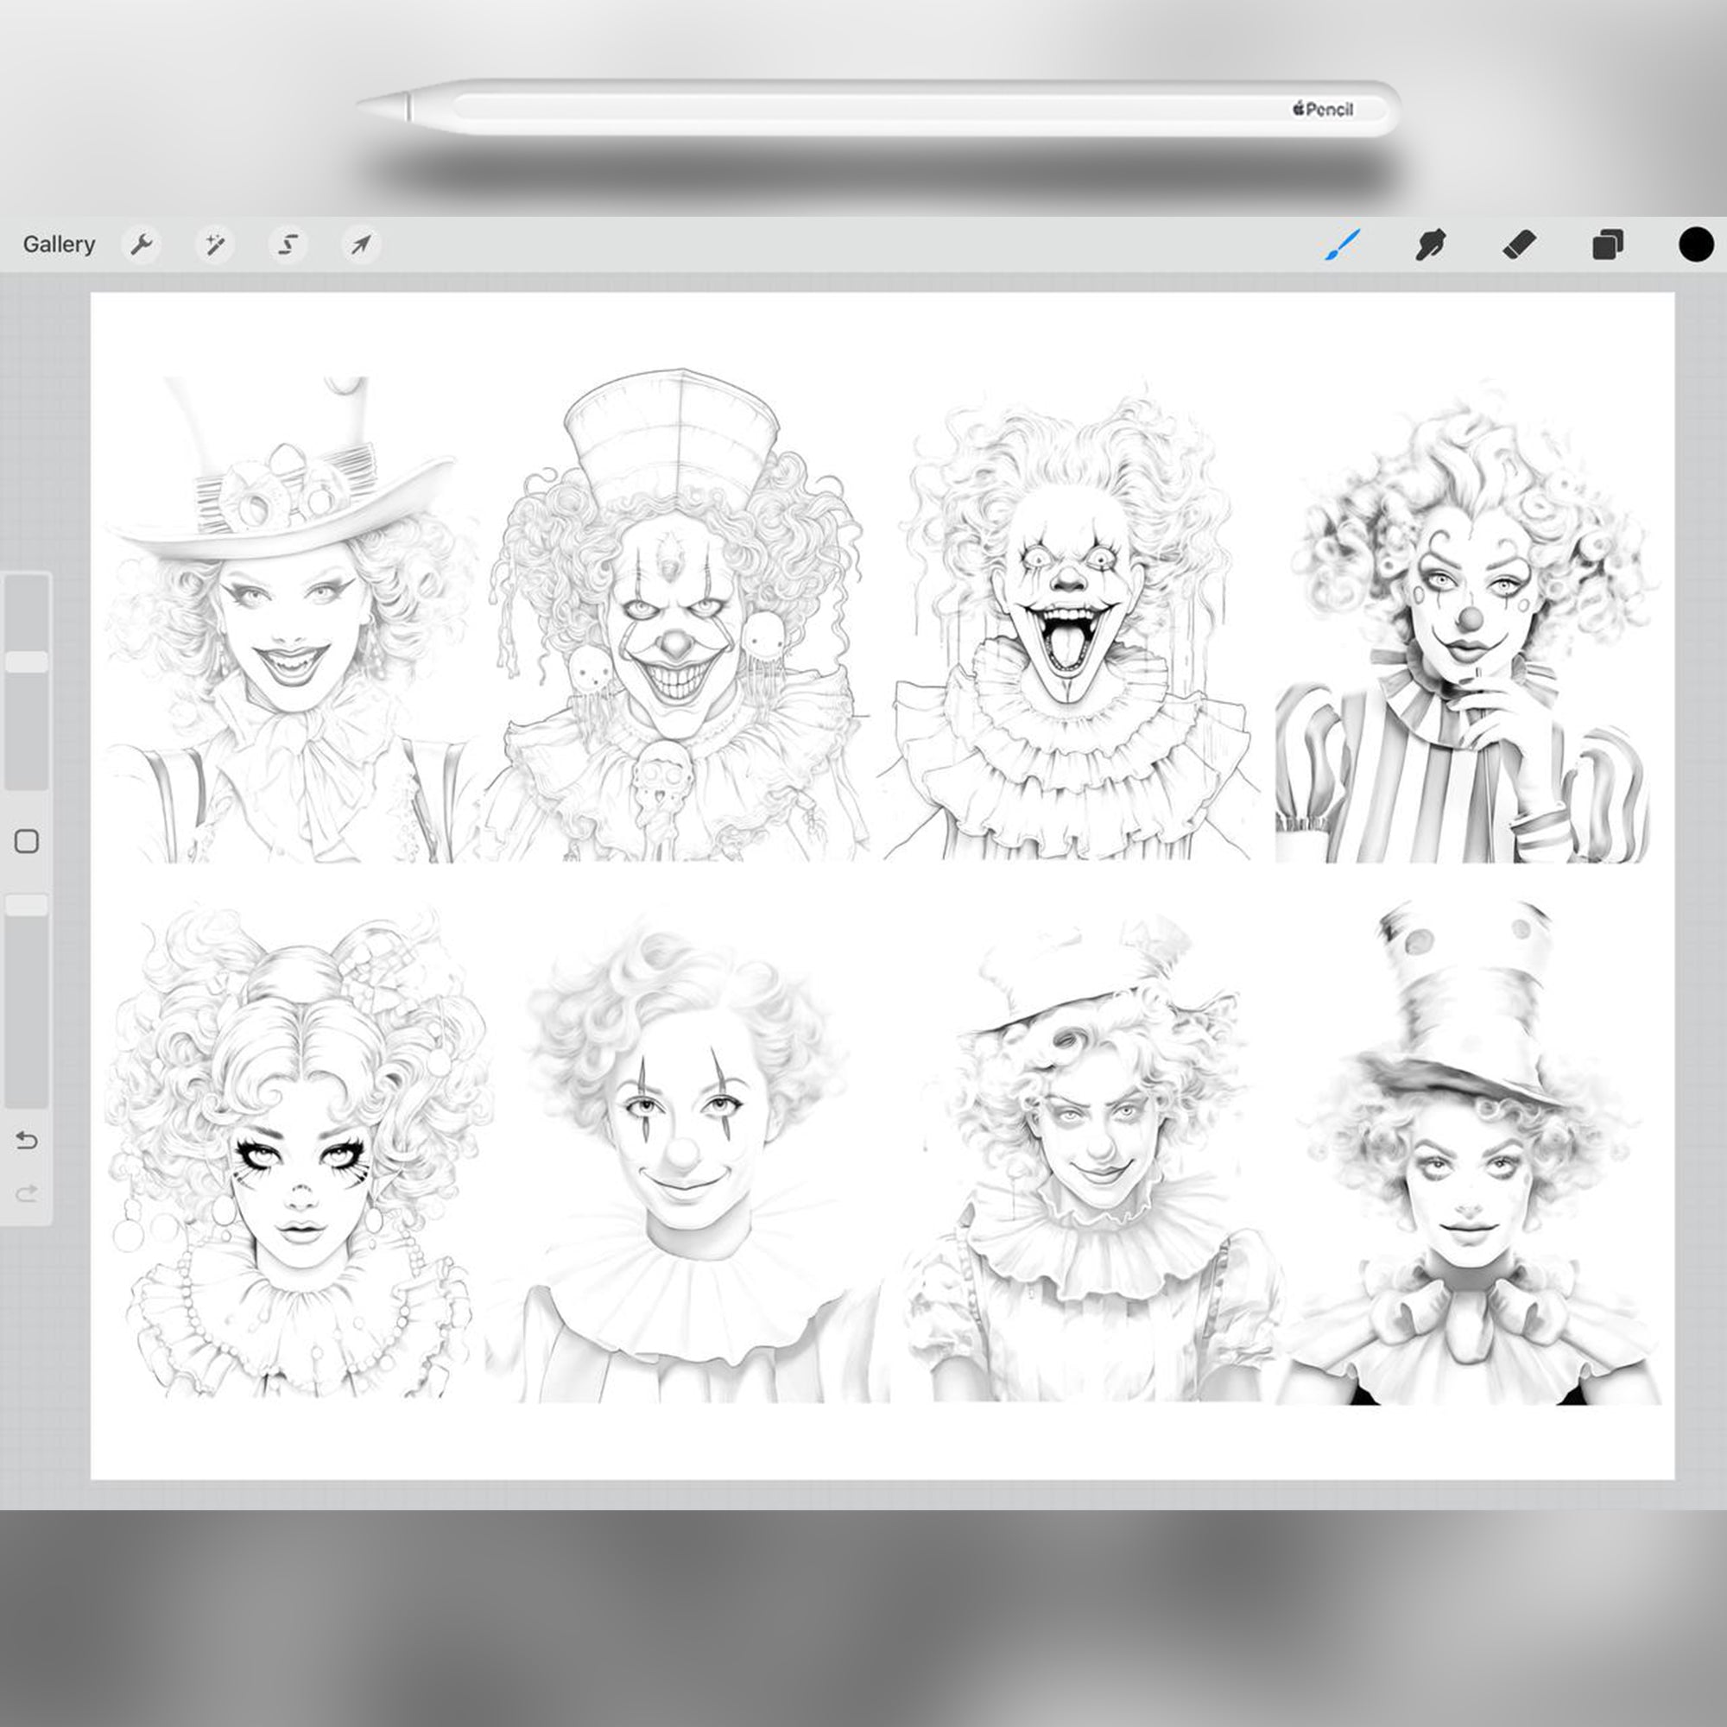
Task: Open the Layers panel
Action: pyautogui.click(x=1608, y=244)
